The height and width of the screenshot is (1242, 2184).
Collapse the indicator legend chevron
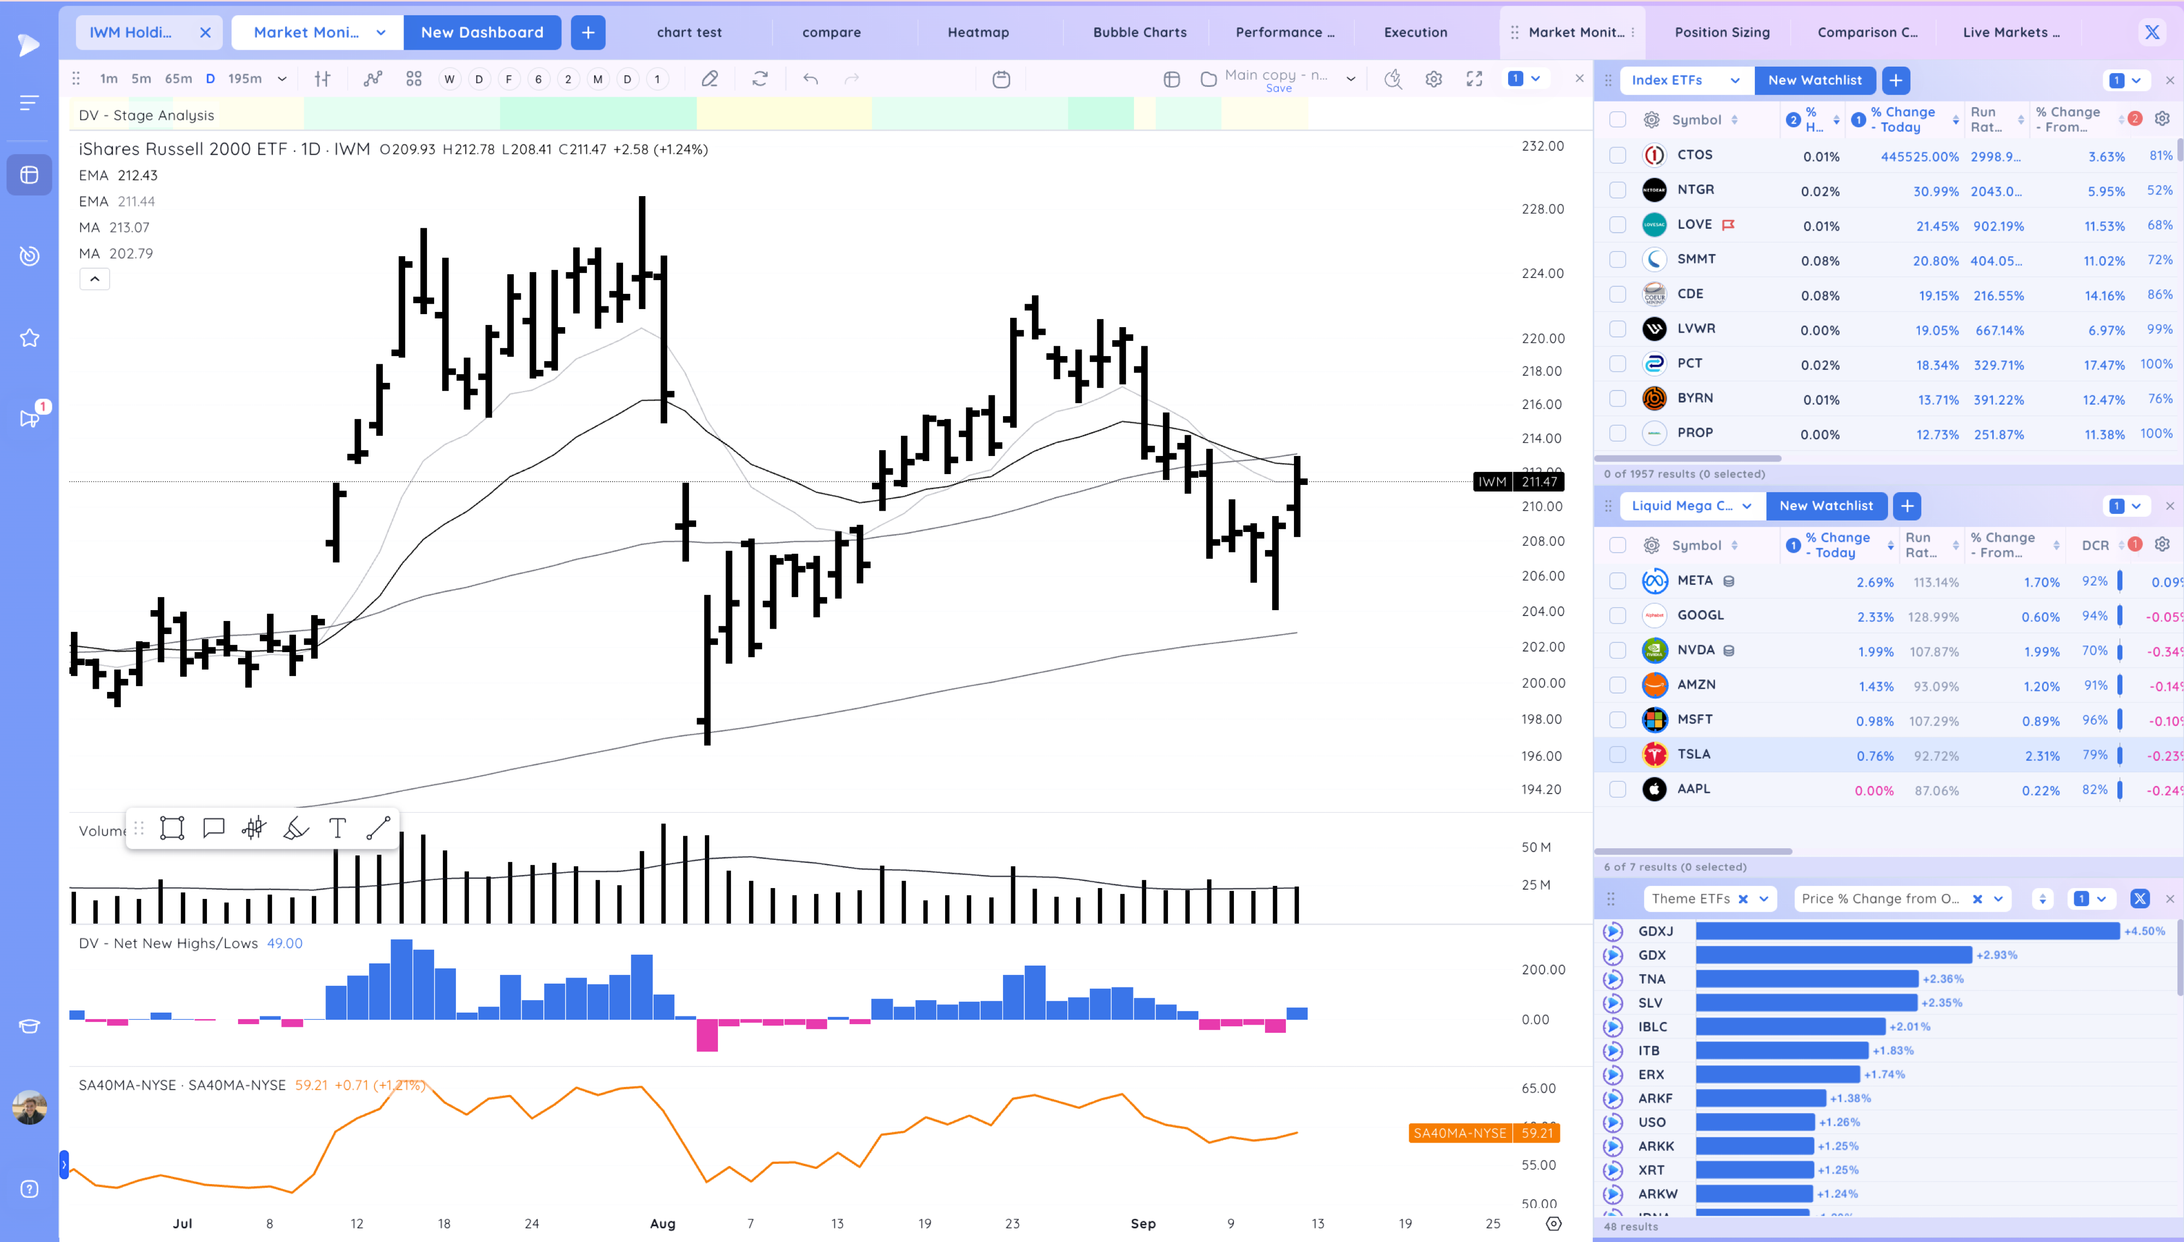tap(94, 279)
